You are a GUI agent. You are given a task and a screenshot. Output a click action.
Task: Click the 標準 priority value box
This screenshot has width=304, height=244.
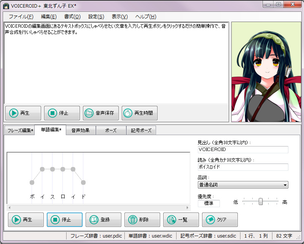209,203
